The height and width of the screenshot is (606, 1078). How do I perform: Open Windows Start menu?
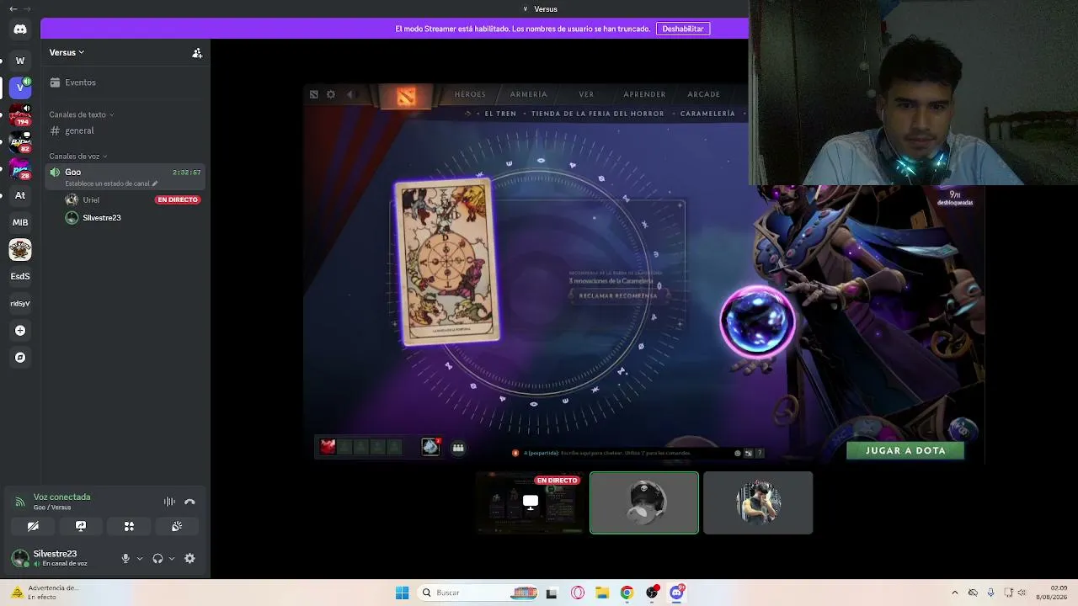(403, 593)
